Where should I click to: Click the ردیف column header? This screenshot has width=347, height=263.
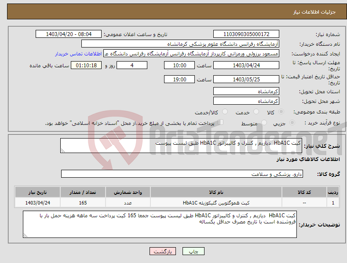click(333, 192)
